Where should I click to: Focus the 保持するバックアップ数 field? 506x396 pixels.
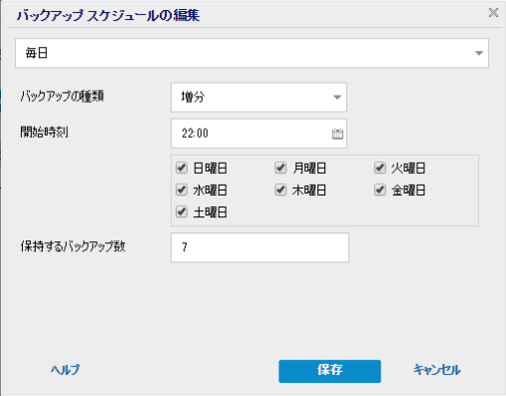point(259,247)
